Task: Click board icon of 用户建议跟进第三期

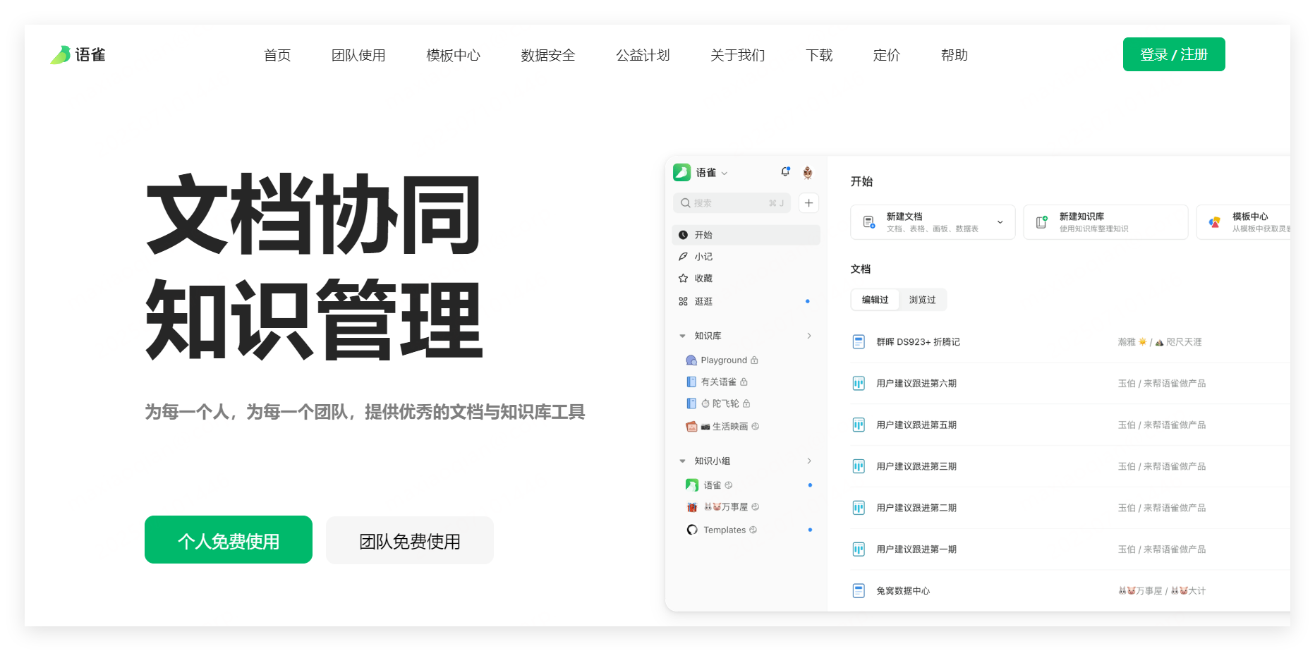Action: (x=859, y=466)
